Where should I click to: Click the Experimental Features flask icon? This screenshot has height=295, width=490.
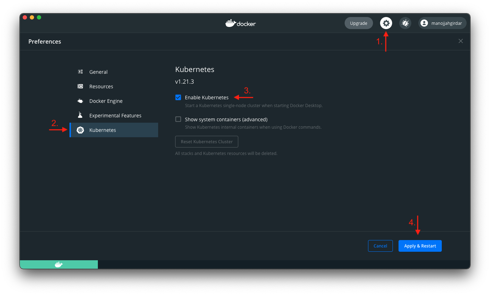[80, 115]
